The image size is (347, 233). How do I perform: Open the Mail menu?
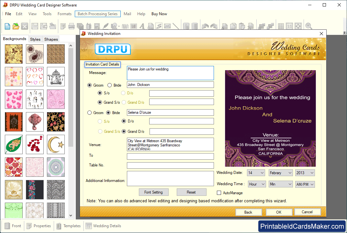127,14
